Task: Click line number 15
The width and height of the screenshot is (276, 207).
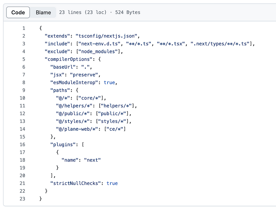Action: (x=22, y=137)
